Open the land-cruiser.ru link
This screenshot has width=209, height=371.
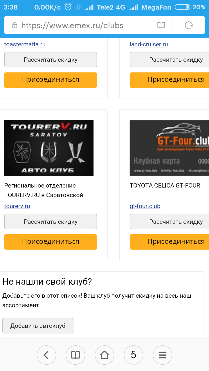149,44
